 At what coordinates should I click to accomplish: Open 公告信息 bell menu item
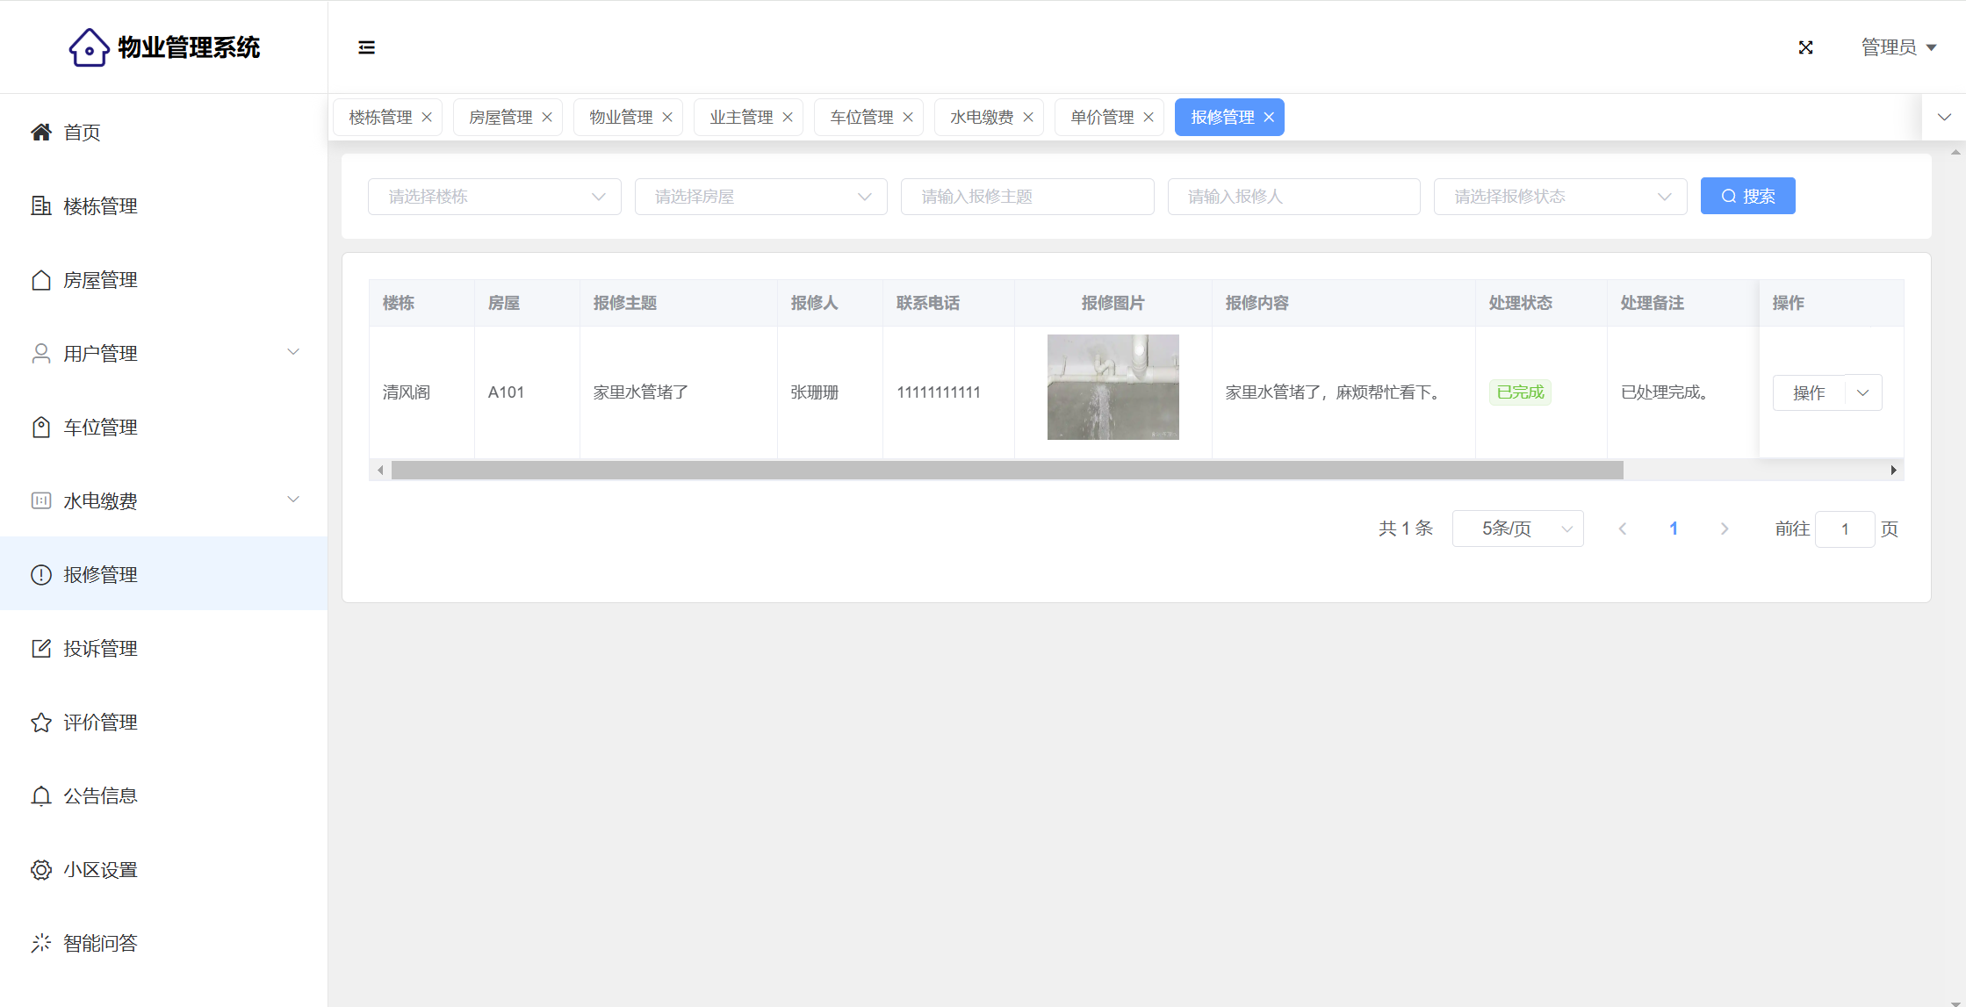pos(100,796)
